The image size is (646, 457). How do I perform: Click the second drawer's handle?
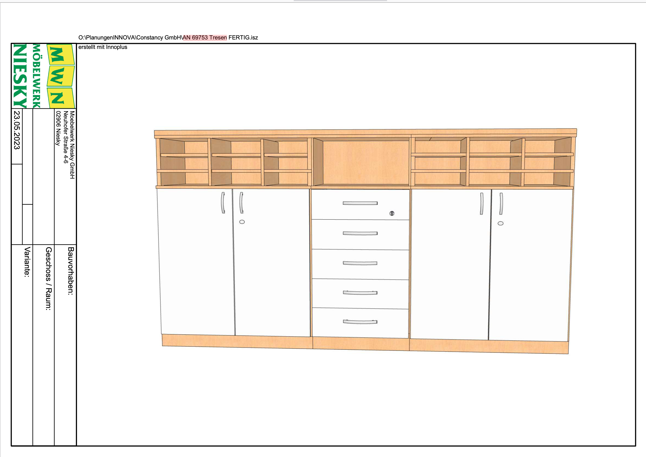[360, 234]
